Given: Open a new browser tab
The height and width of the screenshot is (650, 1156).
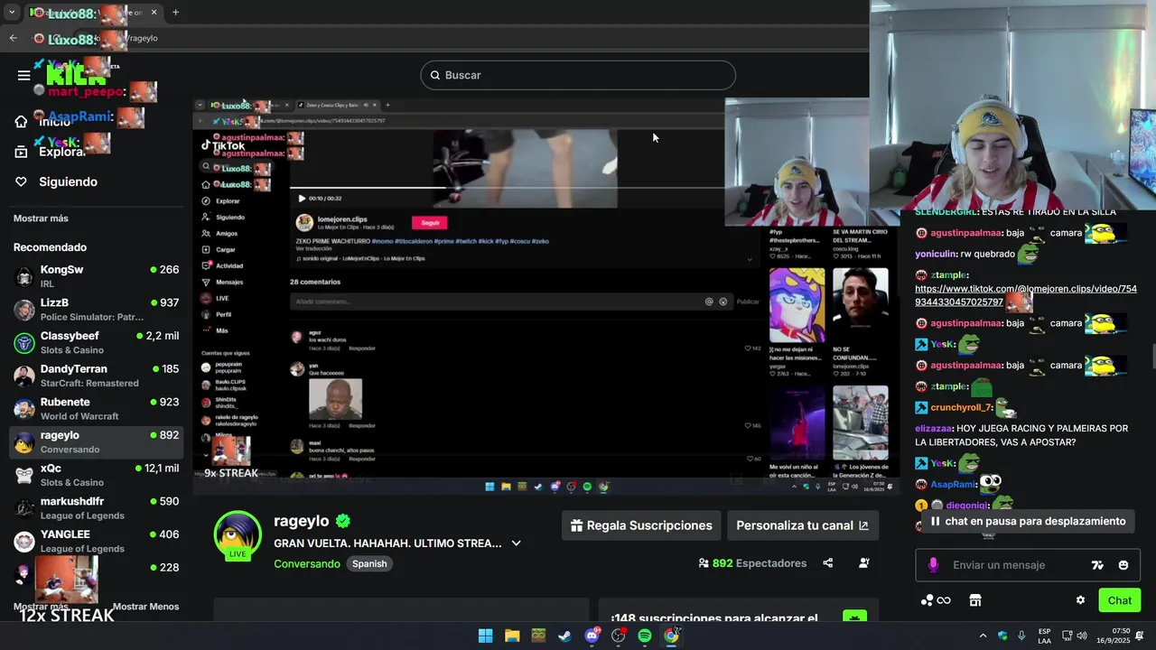Looking at the screenshot, I should (x=175, y=13).
